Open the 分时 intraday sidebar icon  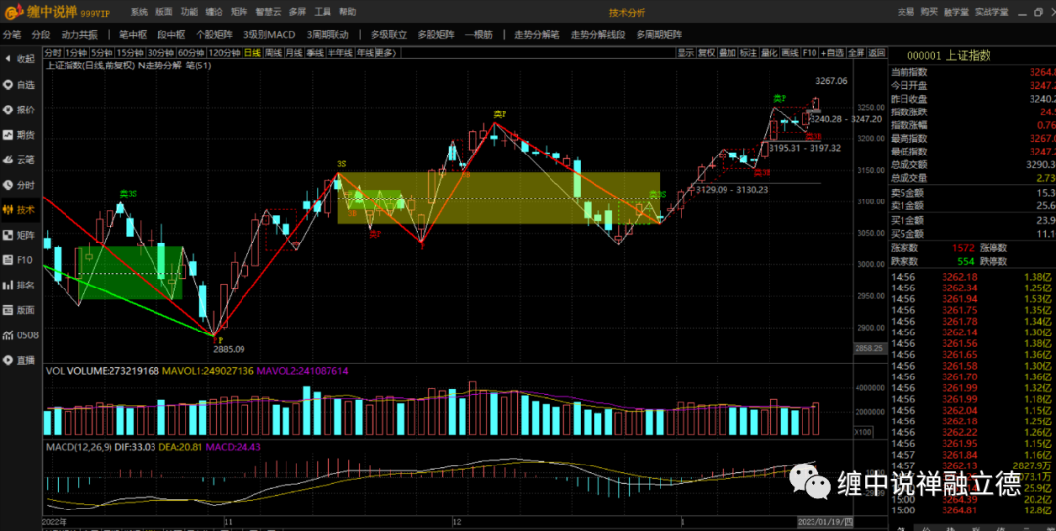coord(19,185)
